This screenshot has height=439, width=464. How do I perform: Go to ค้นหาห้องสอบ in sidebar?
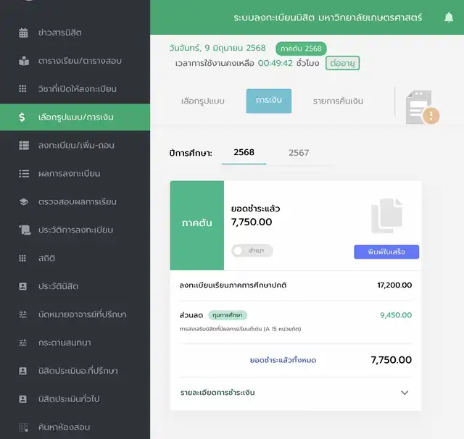click(64, 427)
